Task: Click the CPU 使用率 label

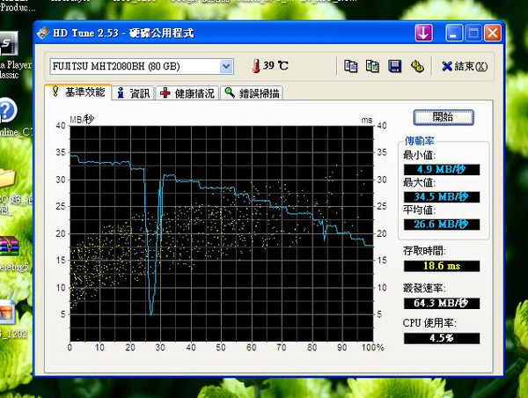Action: point(429,323)
